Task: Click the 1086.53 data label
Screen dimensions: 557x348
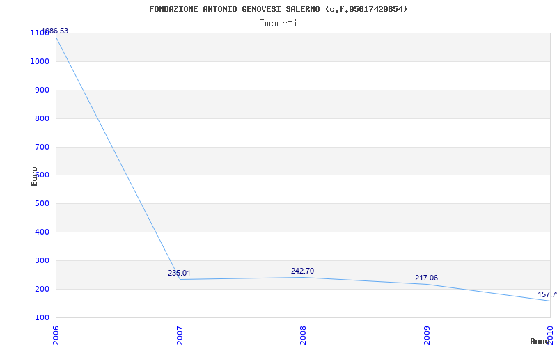Action: (x=55, y=31)
